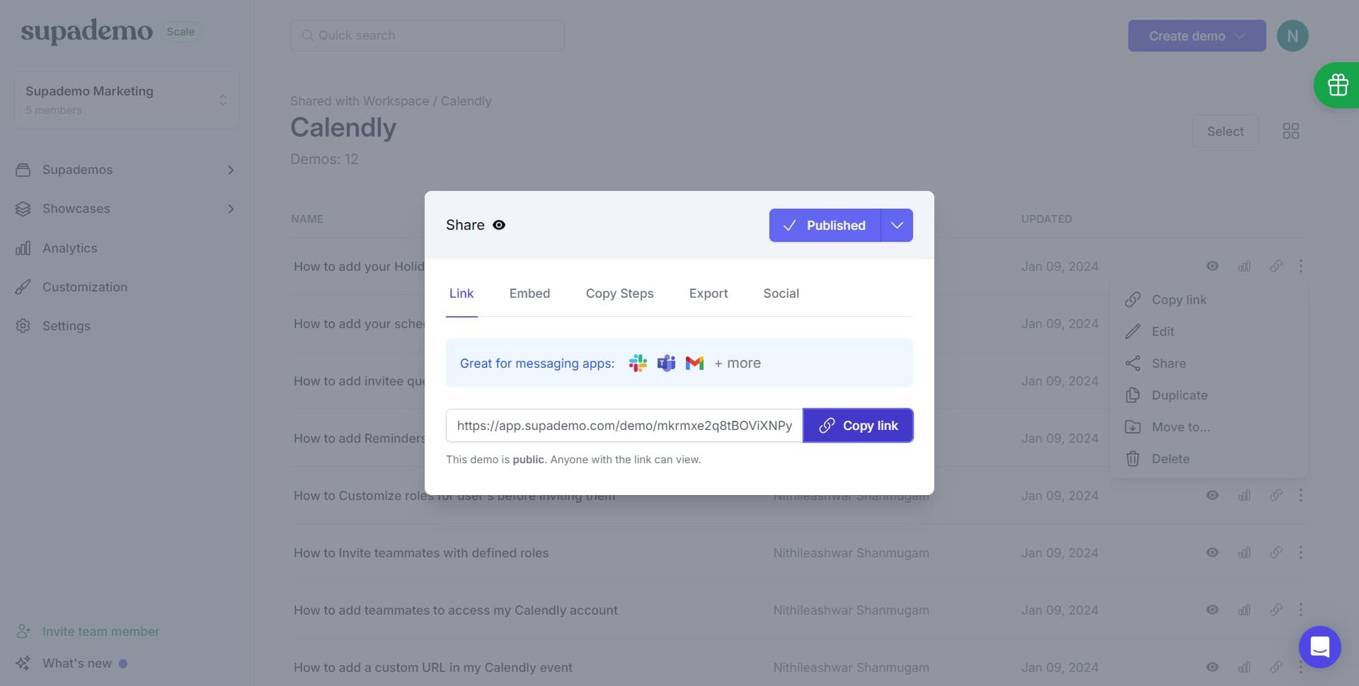Click the demo URL input field

pos(624,426)
